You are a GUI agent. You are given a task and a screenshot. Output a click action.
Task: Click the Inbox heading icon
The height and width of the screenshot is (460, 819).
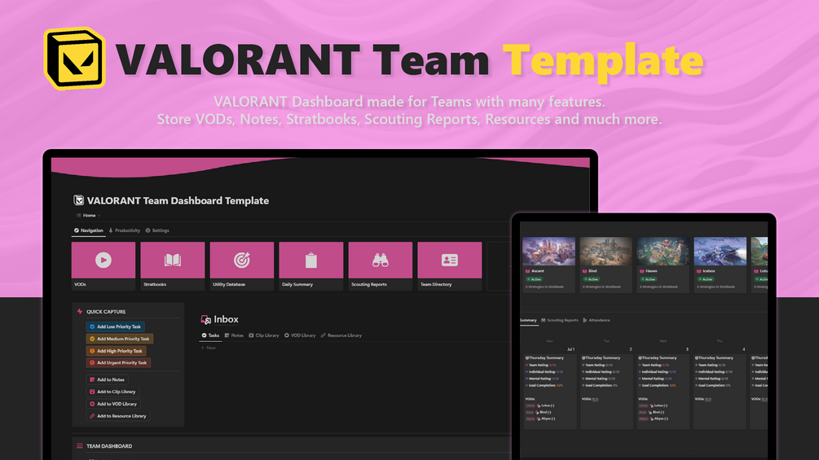coord(206,319)
